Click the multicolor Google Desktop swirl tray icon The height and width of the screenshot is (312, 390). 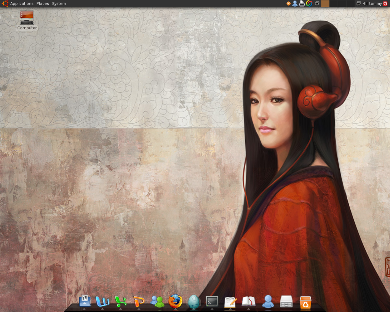309,3
